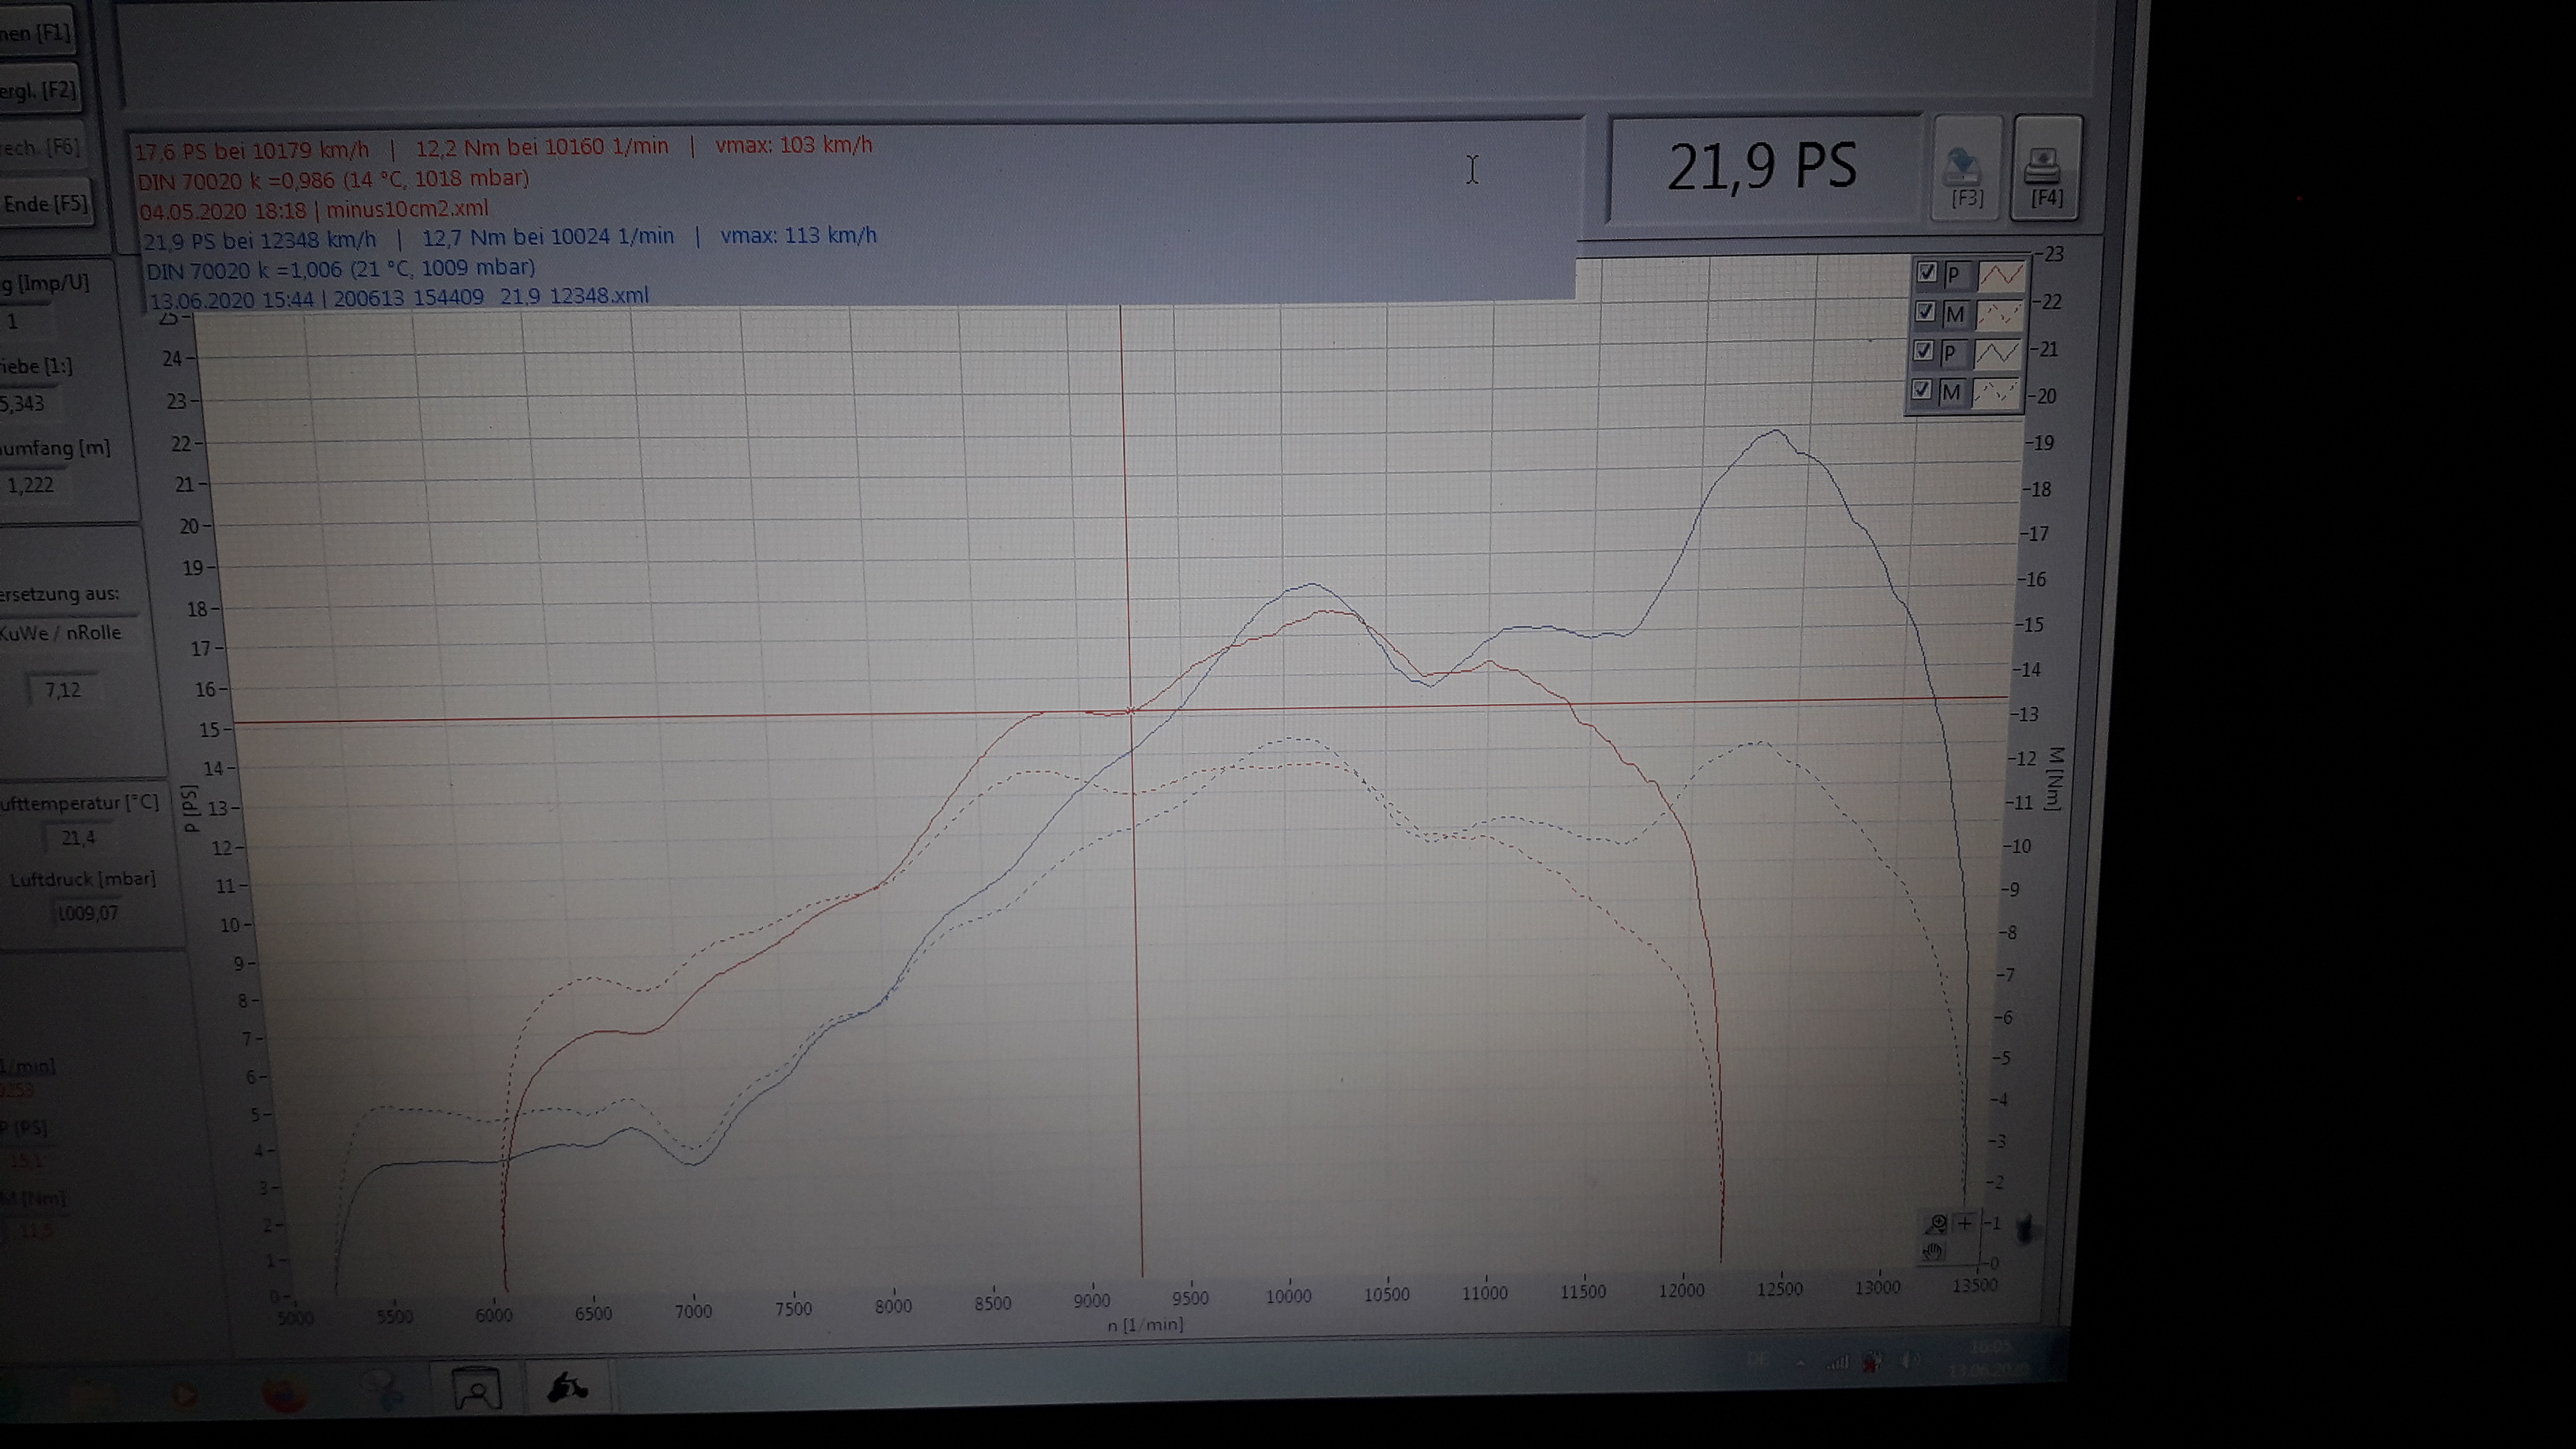Uncheck the blue M torque curve checkbox
2576x1449 pixels.
coord(1920,389)
